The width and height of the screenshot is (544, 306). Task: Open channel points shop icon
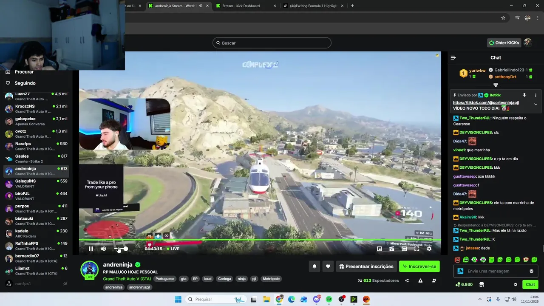[x=482, y=284]
